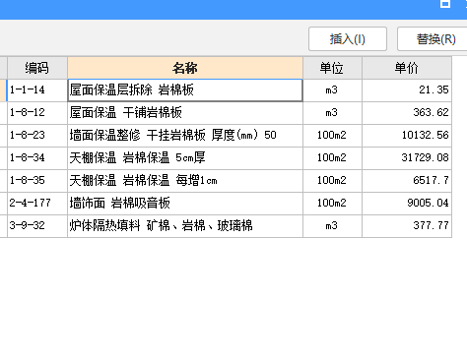
Task: Click unit price 9005.04
Action: click(x=407, y=204)
